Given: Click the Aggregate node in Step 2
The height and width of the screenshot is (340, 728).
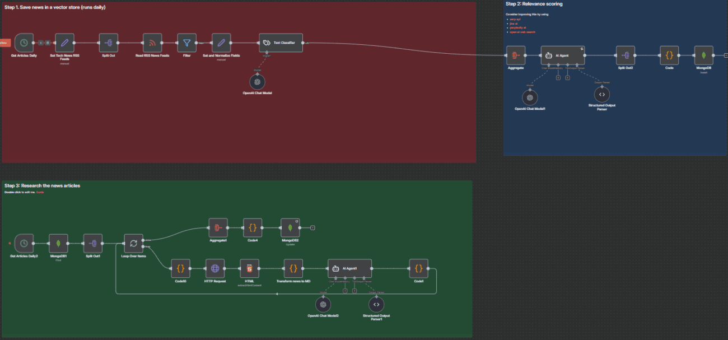Looking at the screenshot, I should (x=515, y=55).
